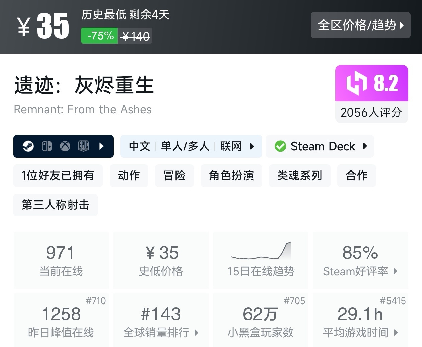The image size is (422, 347).
Task: Expand the 中文 单人/多人 联网 info arrow
Action: click(x=252, y=146)
